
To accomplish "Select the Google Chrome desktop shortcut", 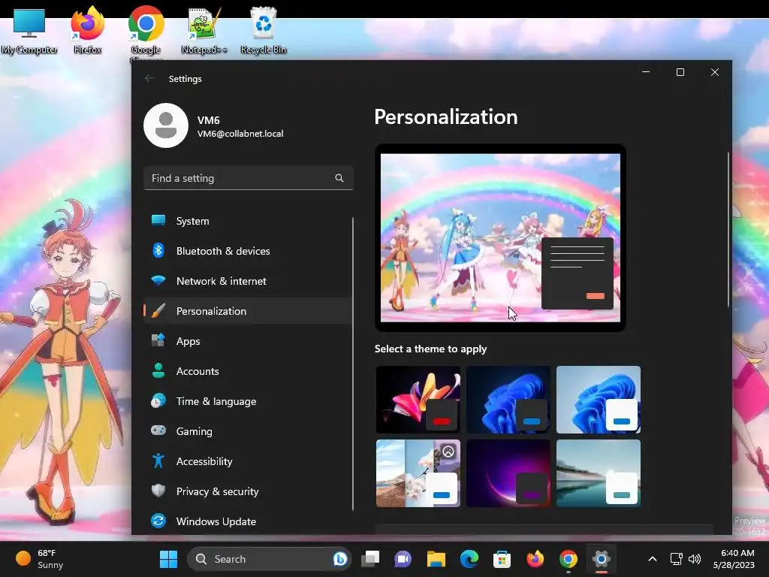I will tap(146, 32).
